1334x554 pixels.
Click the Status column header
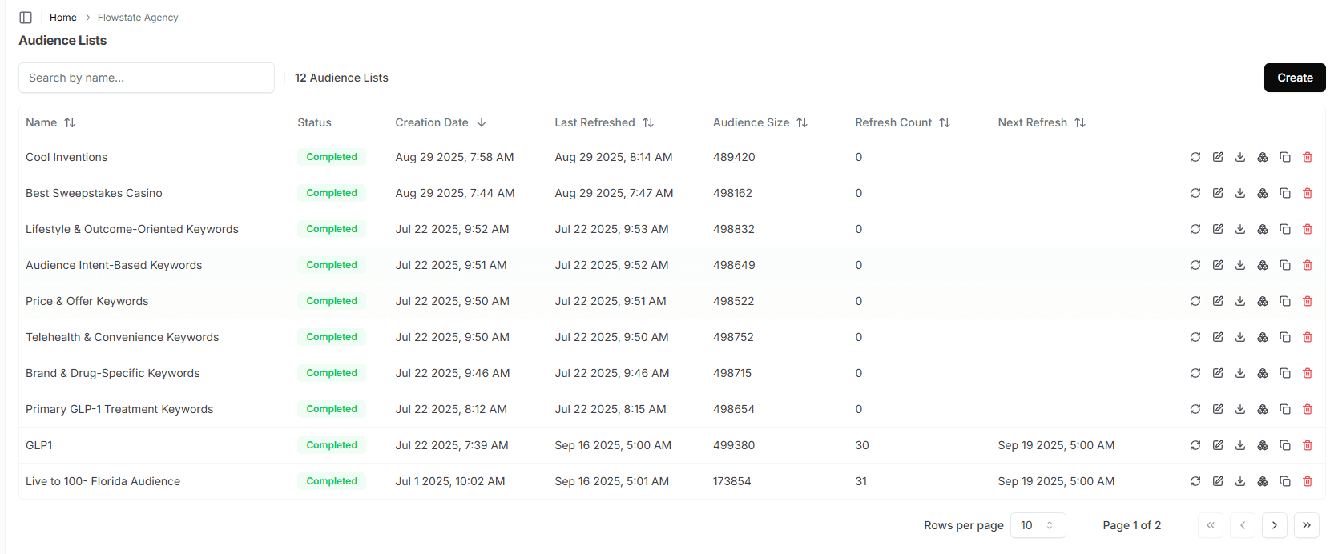coord(314,122)
